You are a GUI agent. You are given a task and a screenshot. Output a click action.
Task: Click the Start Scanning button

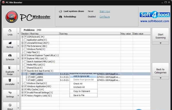(160, 36)
